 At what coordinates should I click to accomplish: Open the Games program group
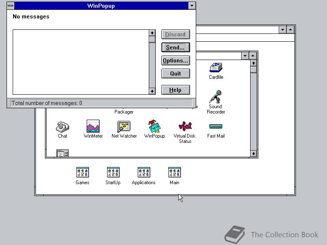click(x=82, y=172)
